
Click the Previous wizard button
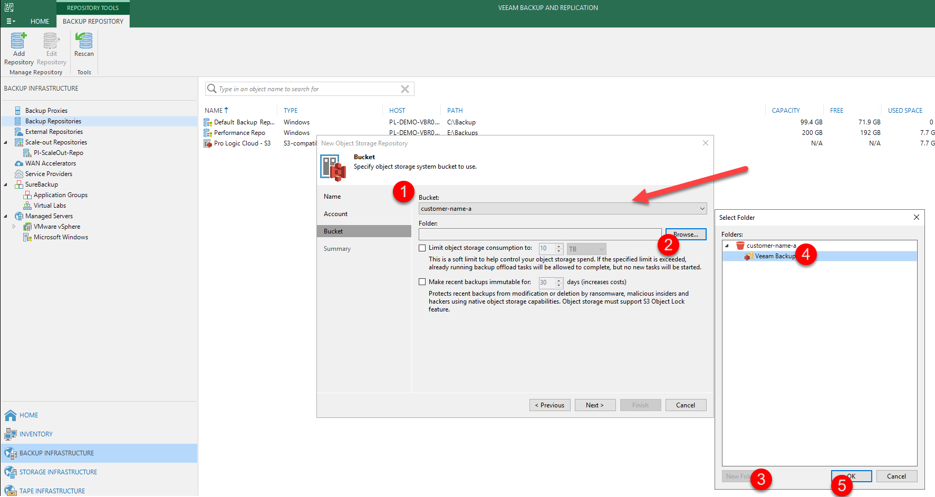pos(550,405)
